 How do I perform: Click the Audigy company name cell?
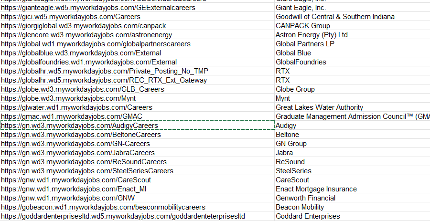click(352, 126)
